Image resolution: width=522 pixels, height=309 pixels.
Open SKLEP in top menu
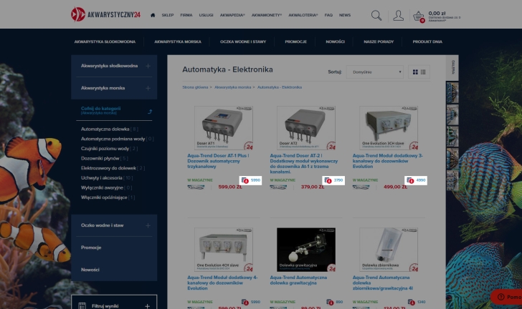[x=168, y=15]
